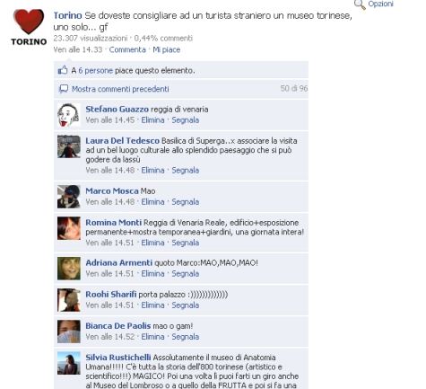Open Stefano Guazzo's profile picture
The width and height of the screenshot is (426, 389).
point(69,115)
